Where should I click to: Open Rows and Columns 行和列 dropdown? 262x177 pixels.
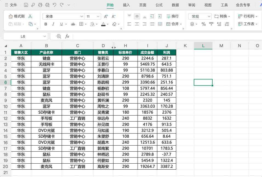pos(248,16)
